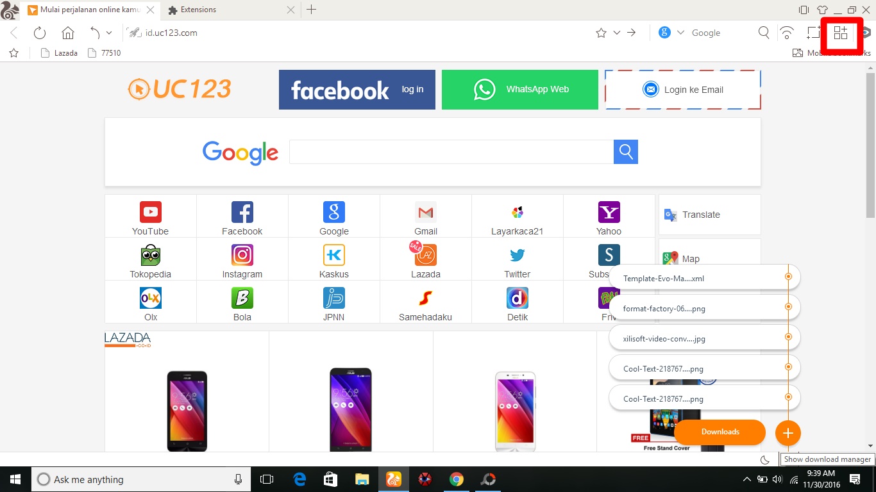Open the Olx shortcut
Viewport: 876px width, 492px height.
point(151,303)
